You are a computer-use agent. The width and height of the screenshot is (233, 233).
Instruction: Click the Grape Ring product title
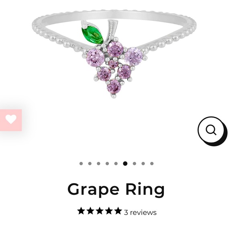pos(116,190)
